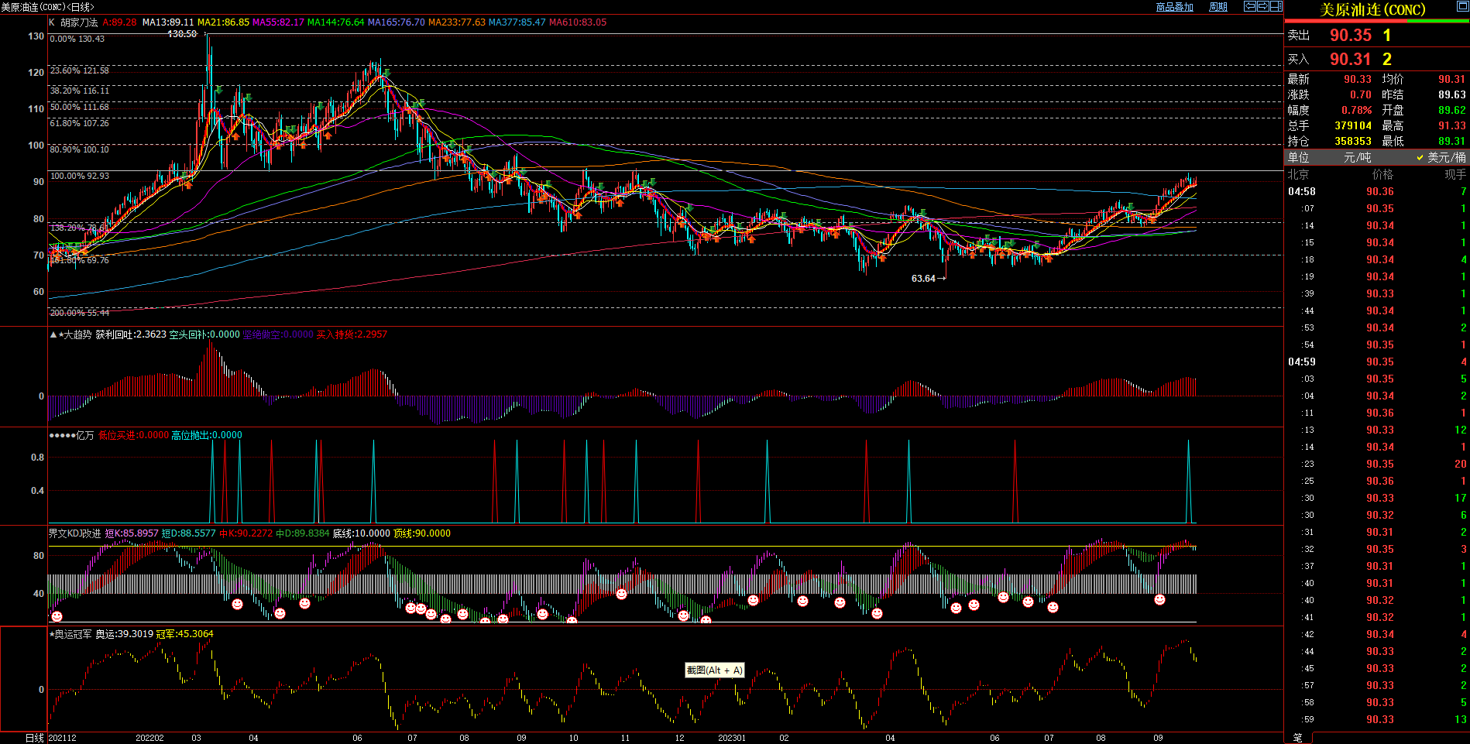Screen dimensions: 1470x744
Task: Click the 130.50 high price label
Action: (182, 34)
